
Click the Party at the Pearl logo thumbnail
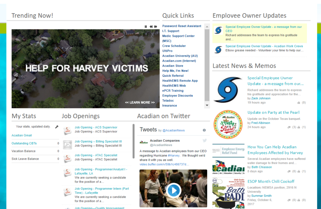[229, 123]
